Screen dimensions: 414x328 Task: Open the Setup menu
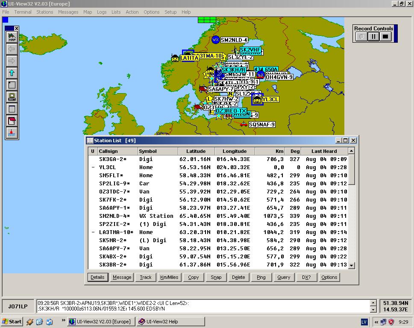(170, 12)
